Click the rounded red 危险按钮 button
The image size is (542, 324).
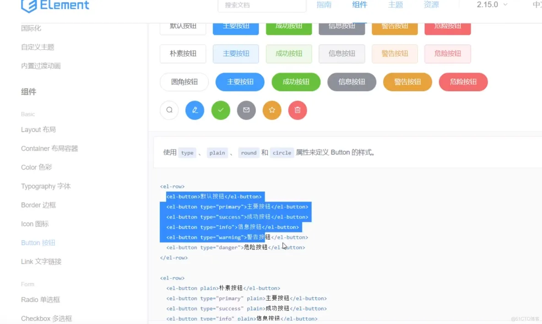pyautogui.click(x=463, y=82)
